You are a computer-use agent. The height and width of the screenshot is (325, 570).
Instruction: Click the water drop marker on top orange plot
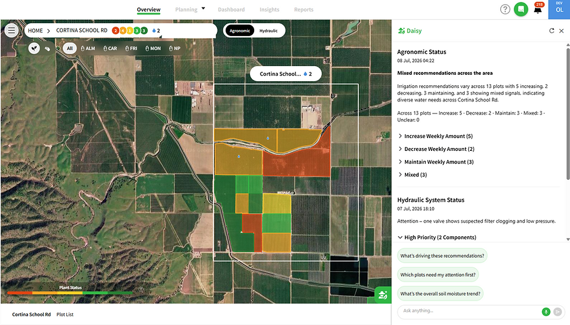click(x=268, y=138)
